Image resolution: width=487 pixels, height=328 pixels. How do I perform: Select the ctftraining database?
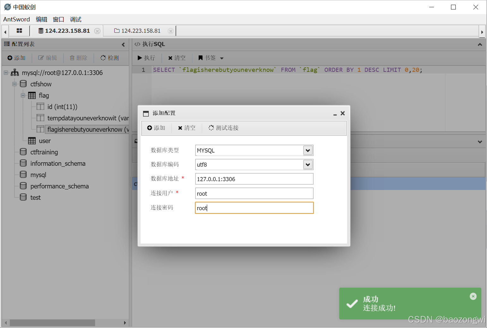pos(44,152)
